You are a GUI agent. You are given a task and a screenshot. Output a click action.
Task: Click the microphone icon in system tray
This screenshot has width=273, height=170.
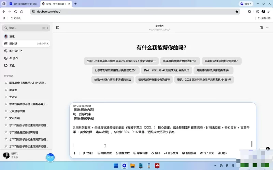point(233,166)
